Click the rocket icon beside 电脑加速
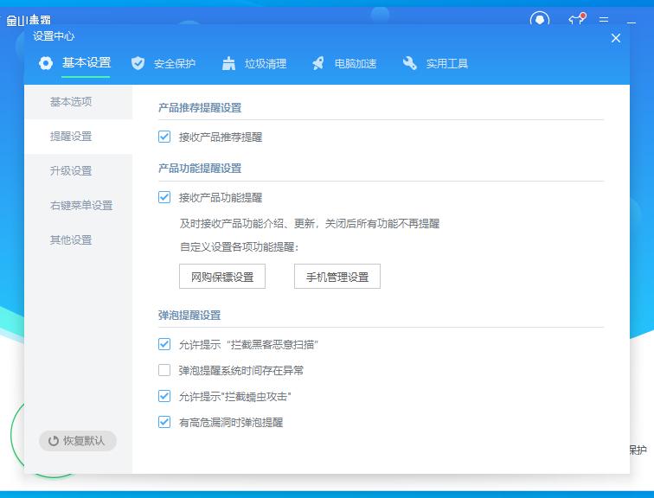The image size is (654, 498). pyautogui.click(x=318, y=63)
